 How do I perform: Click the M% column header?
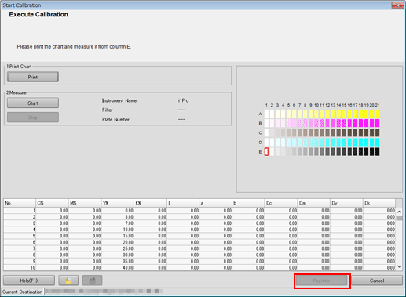click(x=85, y=203)
